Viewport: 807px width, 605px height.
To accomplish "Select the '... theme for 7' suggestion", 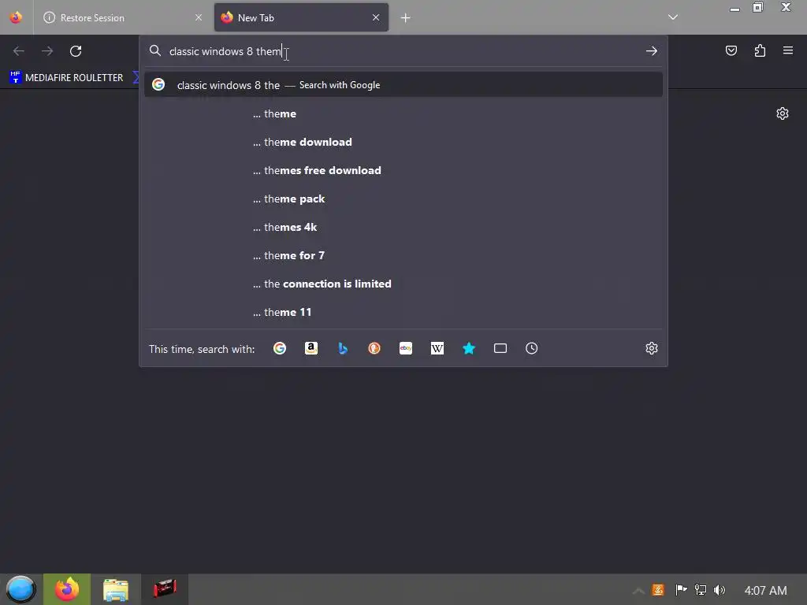I will (403, 255).
